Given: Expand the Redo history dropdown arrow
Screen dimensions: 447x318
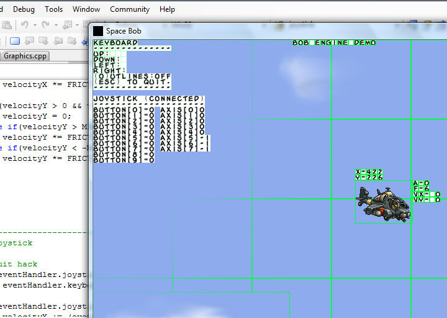Looking at the screenshot, I should [x=56, y=25].
